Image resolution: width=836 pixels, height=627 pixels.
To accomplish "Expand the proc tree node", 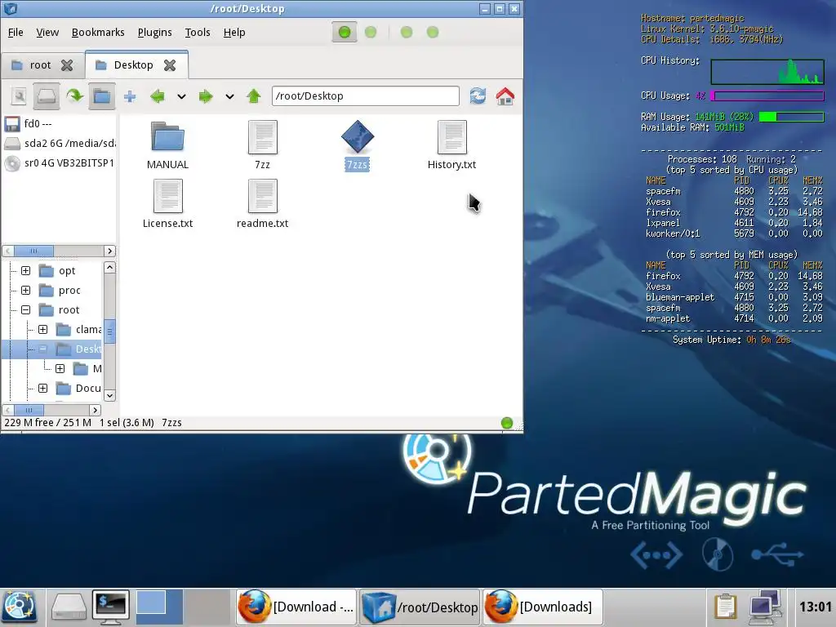I will click(x=25, y=291).
